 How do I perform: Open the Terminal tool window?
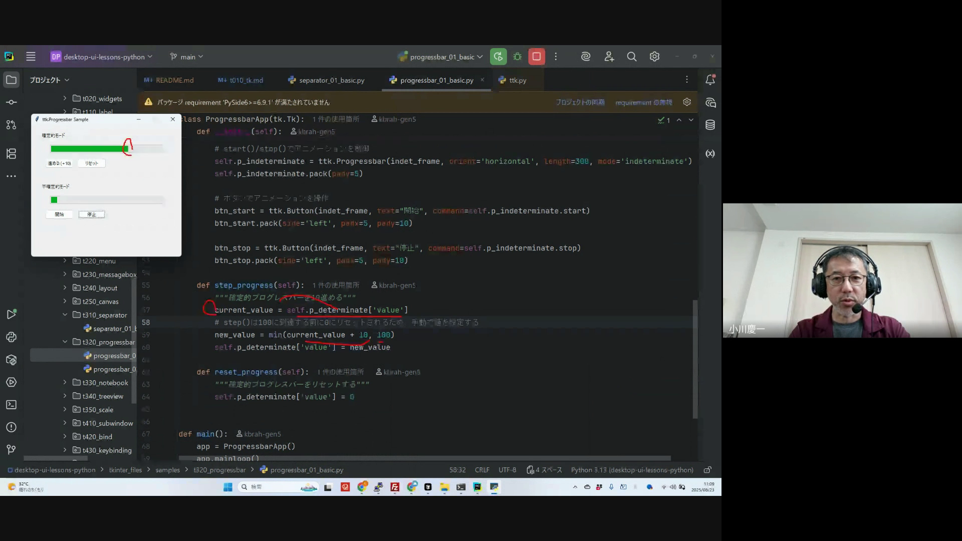(11, 405)
